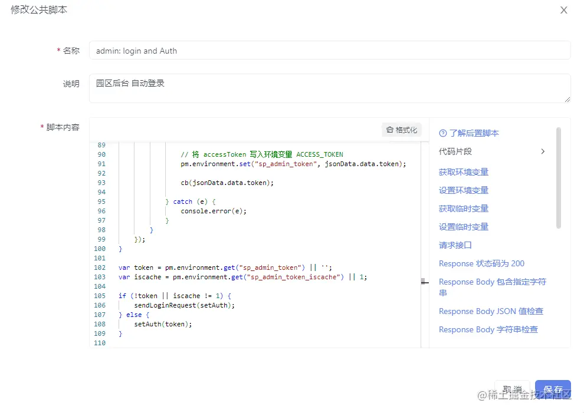Click the code editor scrollbar marker

pyautogui.click(x=425, y=281)
